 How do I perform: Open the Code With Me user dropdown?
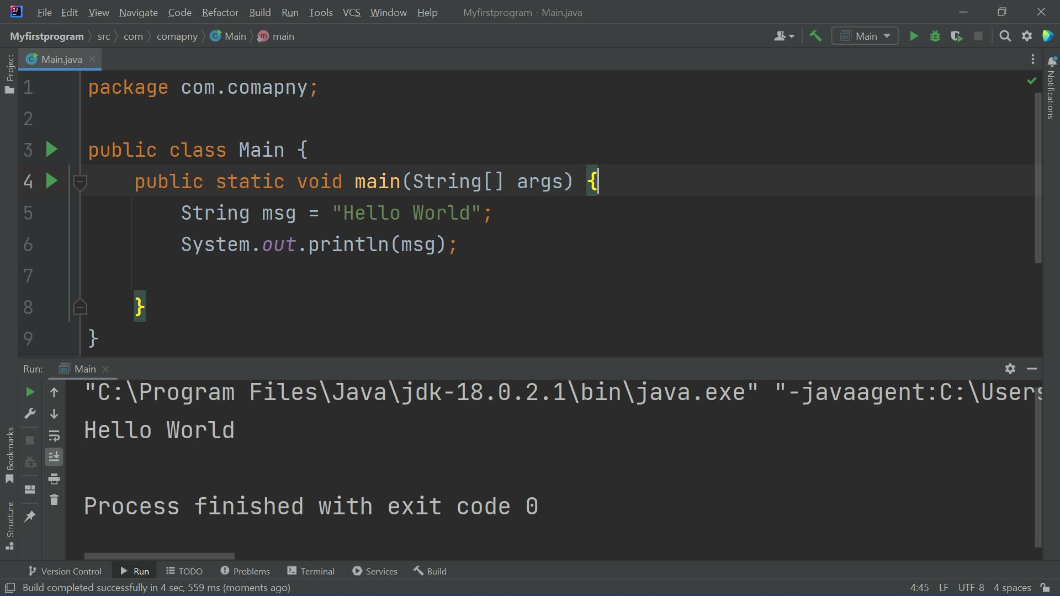coord(784,36)
